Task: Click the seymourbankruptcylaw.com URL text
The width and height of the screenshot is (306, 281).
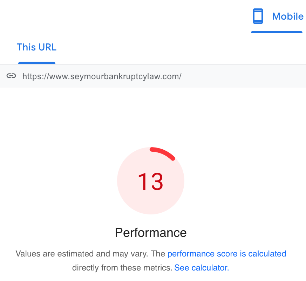Action: point(102,76)
